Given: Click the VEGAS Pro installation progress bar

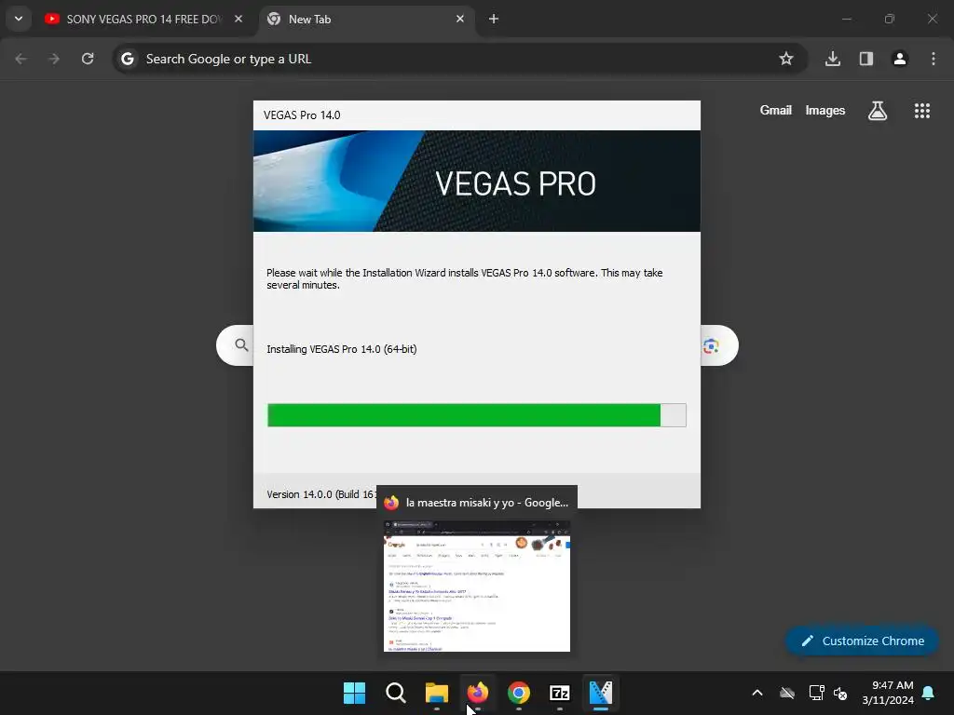Looking at the screenshot, I should point(477,415).
